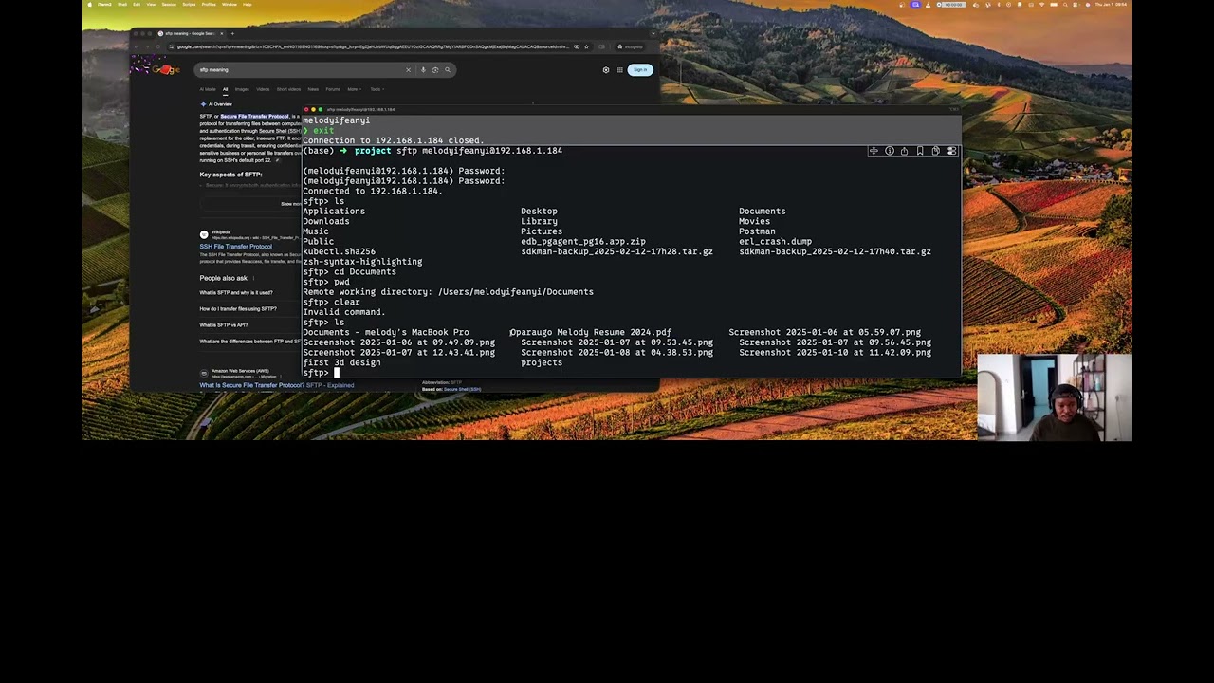Expand 'What is SFTP vs API?' question
Image resolution: width=1214 pixels, height=683 pixels.
224,325
